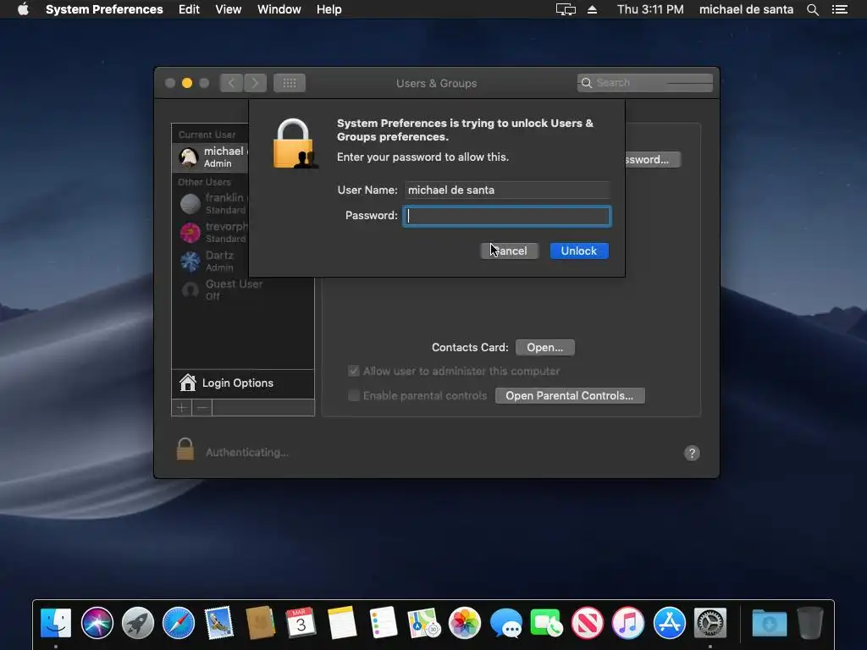The image size is (867, 650).
Task: Open System Preferences gear in Dock
Action: (710, 623)
